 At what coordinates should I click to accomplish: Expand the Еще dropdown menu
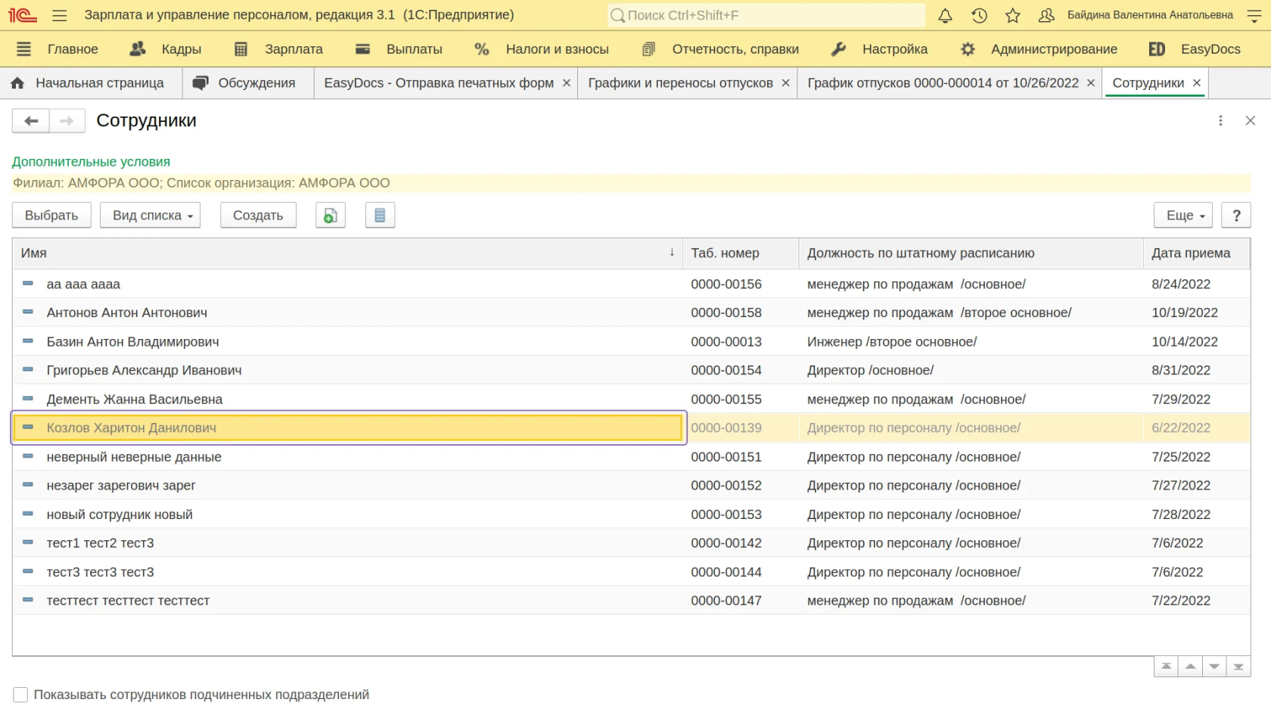tap(1183, 216)
